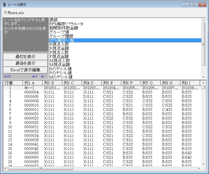This screenshot has width=209, height=174.
Task: Select customer key 0000056
Action: pos(31,153)
